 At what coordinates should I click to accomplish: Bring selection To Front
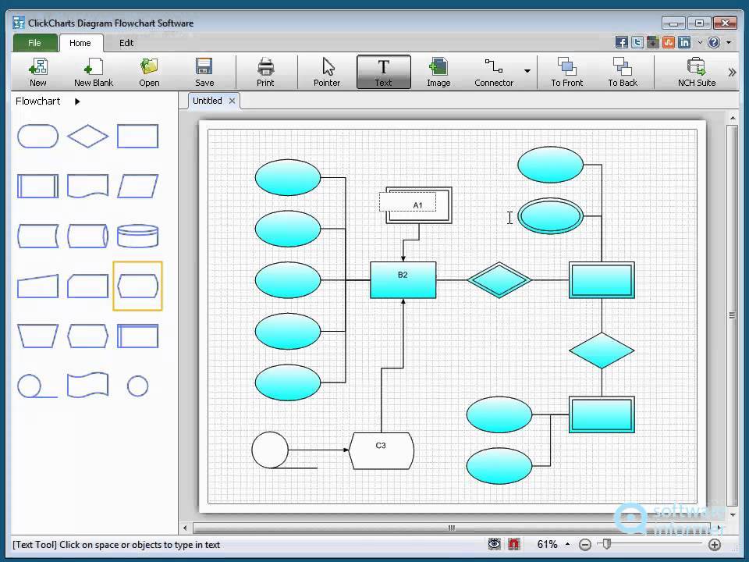pos(567,72)
